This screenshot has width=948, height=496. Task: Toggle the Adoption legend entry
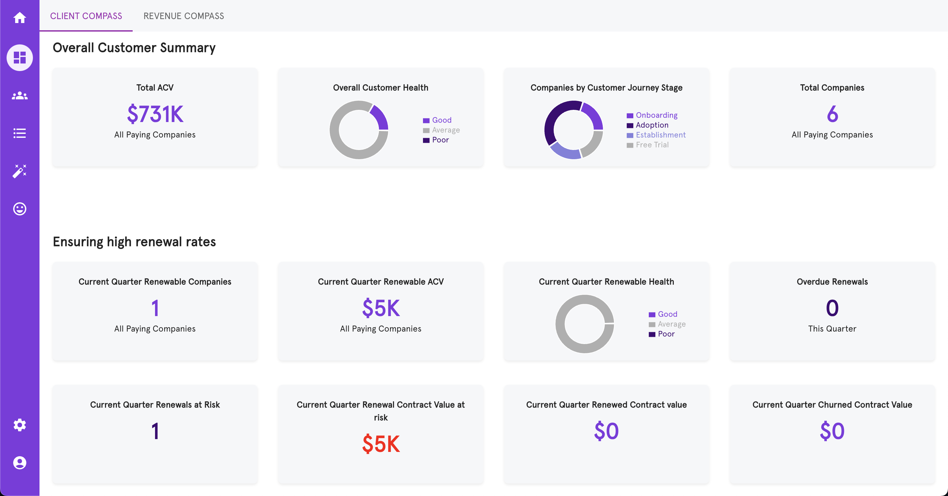click(648, 125)
